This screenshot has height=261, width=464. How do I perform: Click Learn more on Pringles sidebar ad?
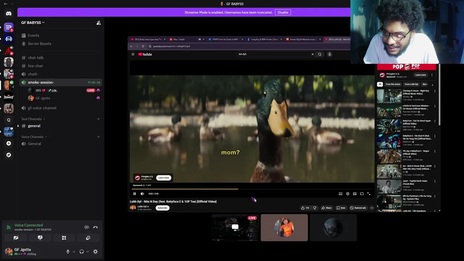(420, 75)
